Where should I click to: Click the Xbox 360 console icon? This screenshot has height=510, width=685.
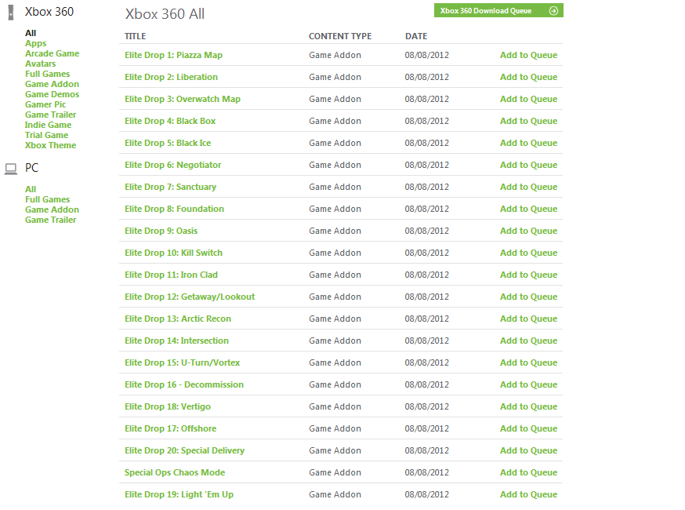click(x=11, y=13)
